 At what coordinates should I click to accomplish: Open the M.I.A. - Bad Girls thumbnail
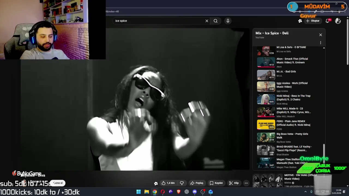(x=266, y=75)
